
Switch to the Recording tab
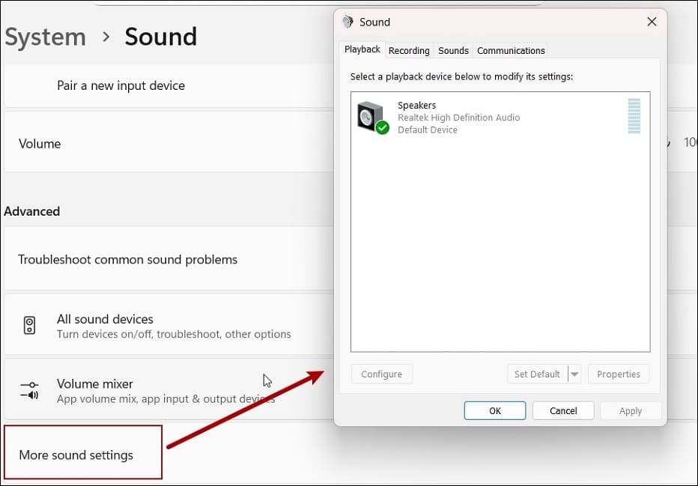(409, 50)
